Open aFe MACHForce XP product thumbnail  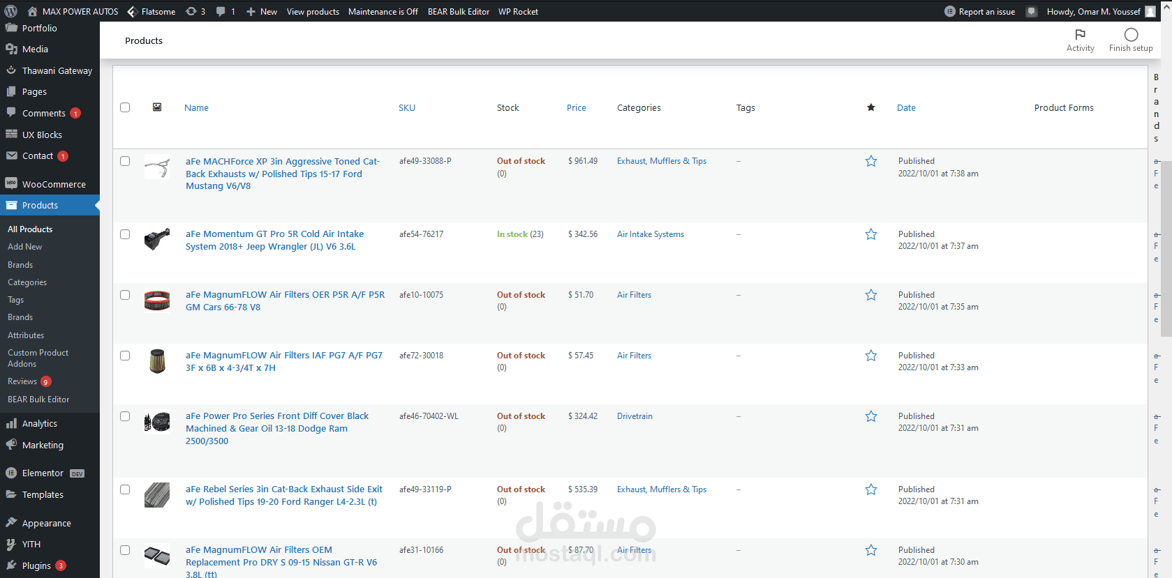tap(157, 167)
